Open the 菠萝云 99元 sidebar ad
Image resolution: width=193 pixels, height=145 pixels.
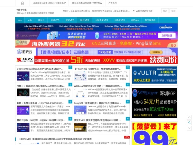pos(154,134)
